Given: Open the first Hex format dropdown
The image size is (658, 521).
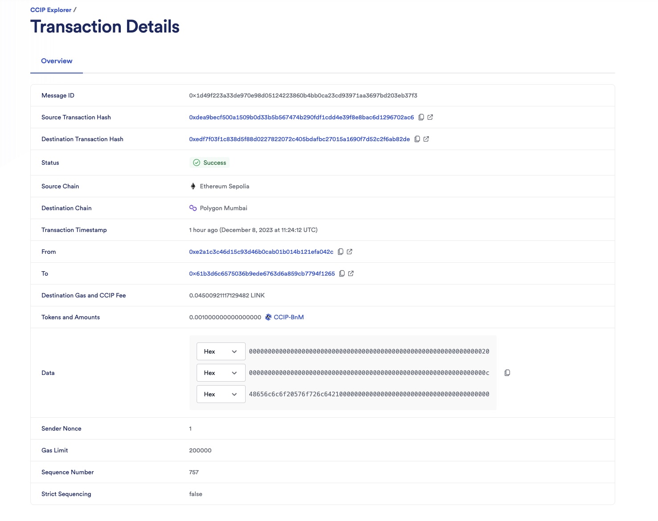Looking at the screenshot, I should coord(221,351).
